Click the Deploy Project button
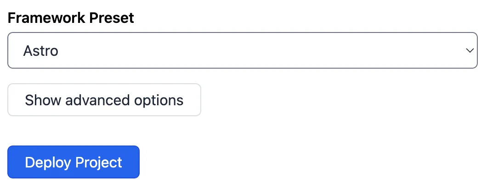Viewport: 487px width, 194px height. [x=74, y=162]
